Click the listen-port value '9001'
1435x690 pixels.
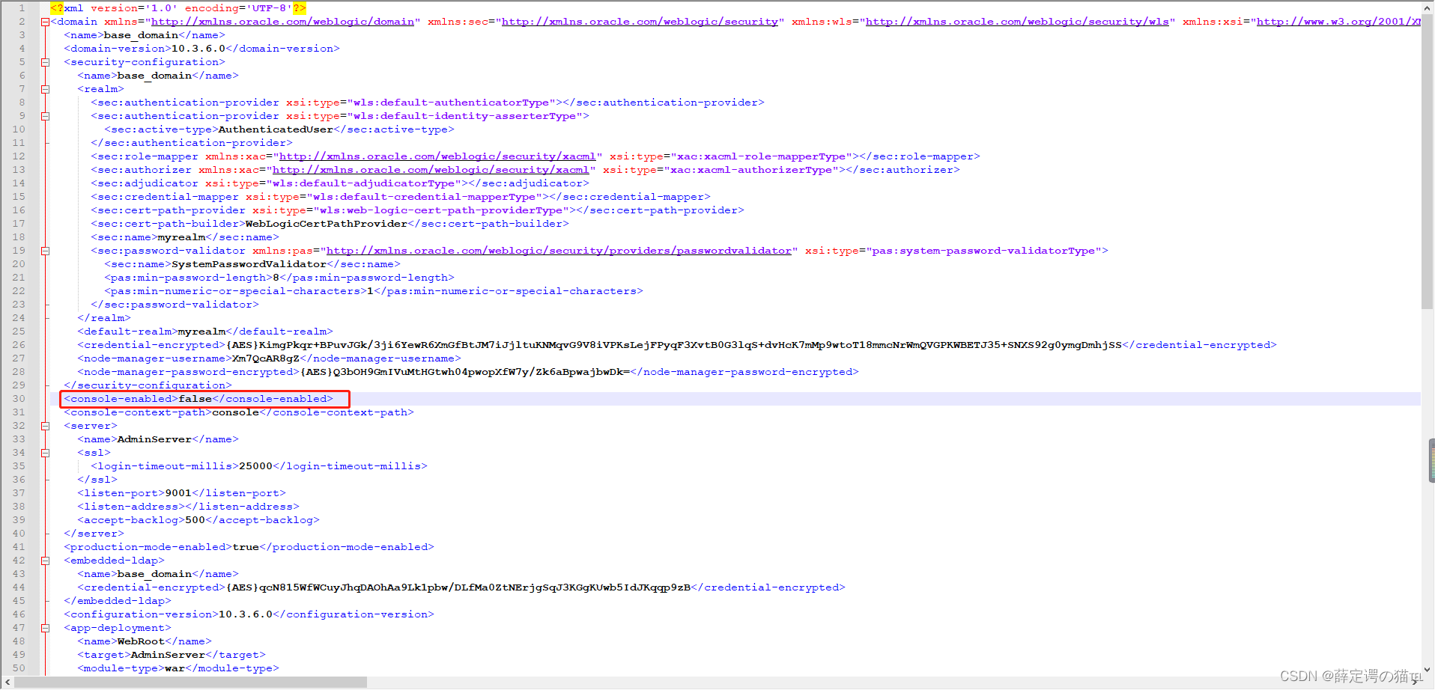(x=178, y=493)
